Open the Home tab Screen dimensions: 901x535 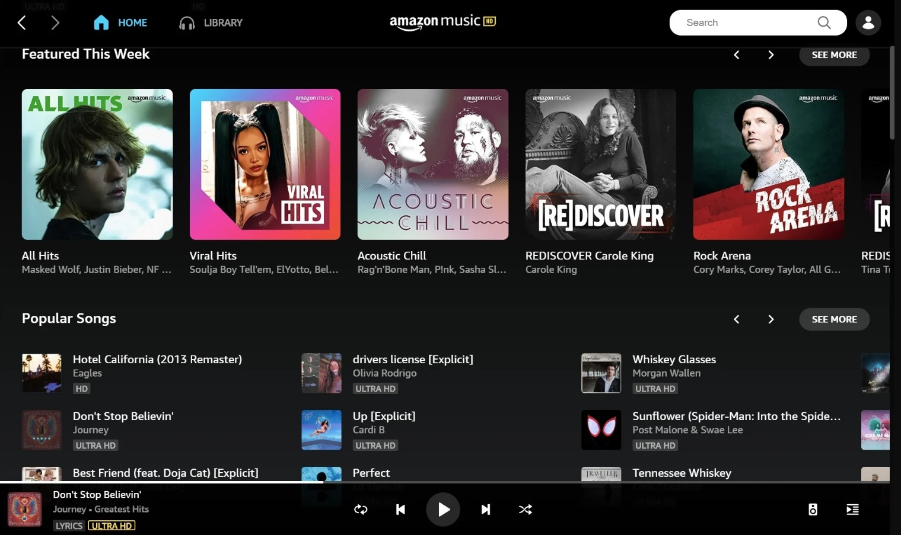(120, 23)
